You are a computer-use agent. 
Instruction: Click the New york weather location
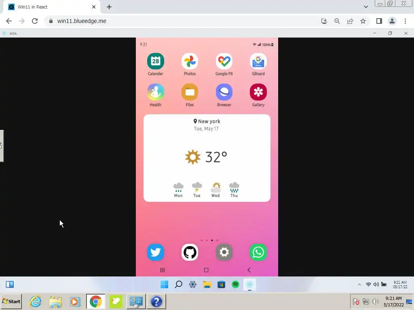(207, 121)
